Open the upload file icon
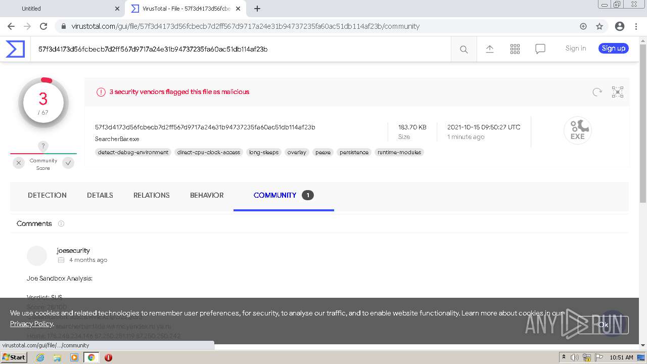Screen dimensions: 647x364 point(489,49)
